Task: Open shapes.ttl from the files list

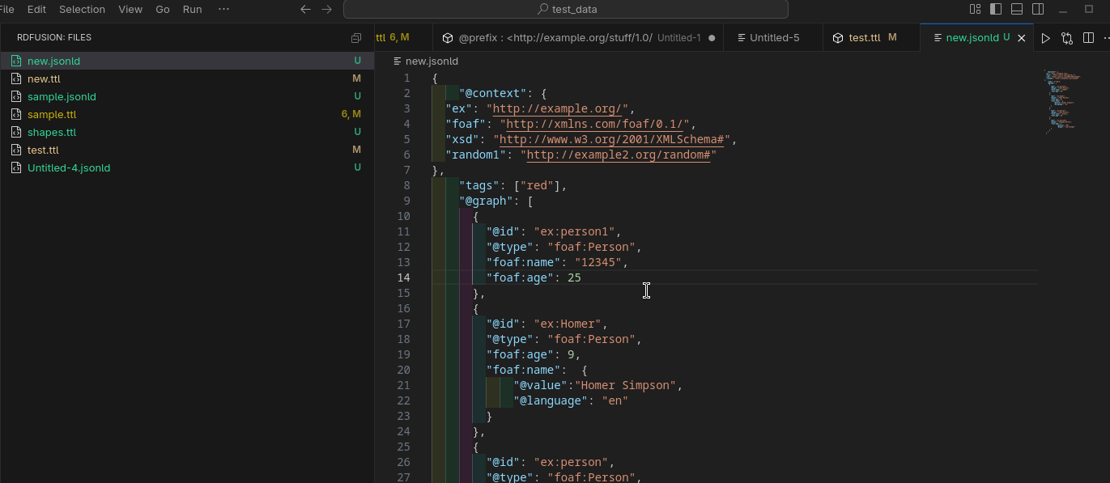Action: point(52,132)
